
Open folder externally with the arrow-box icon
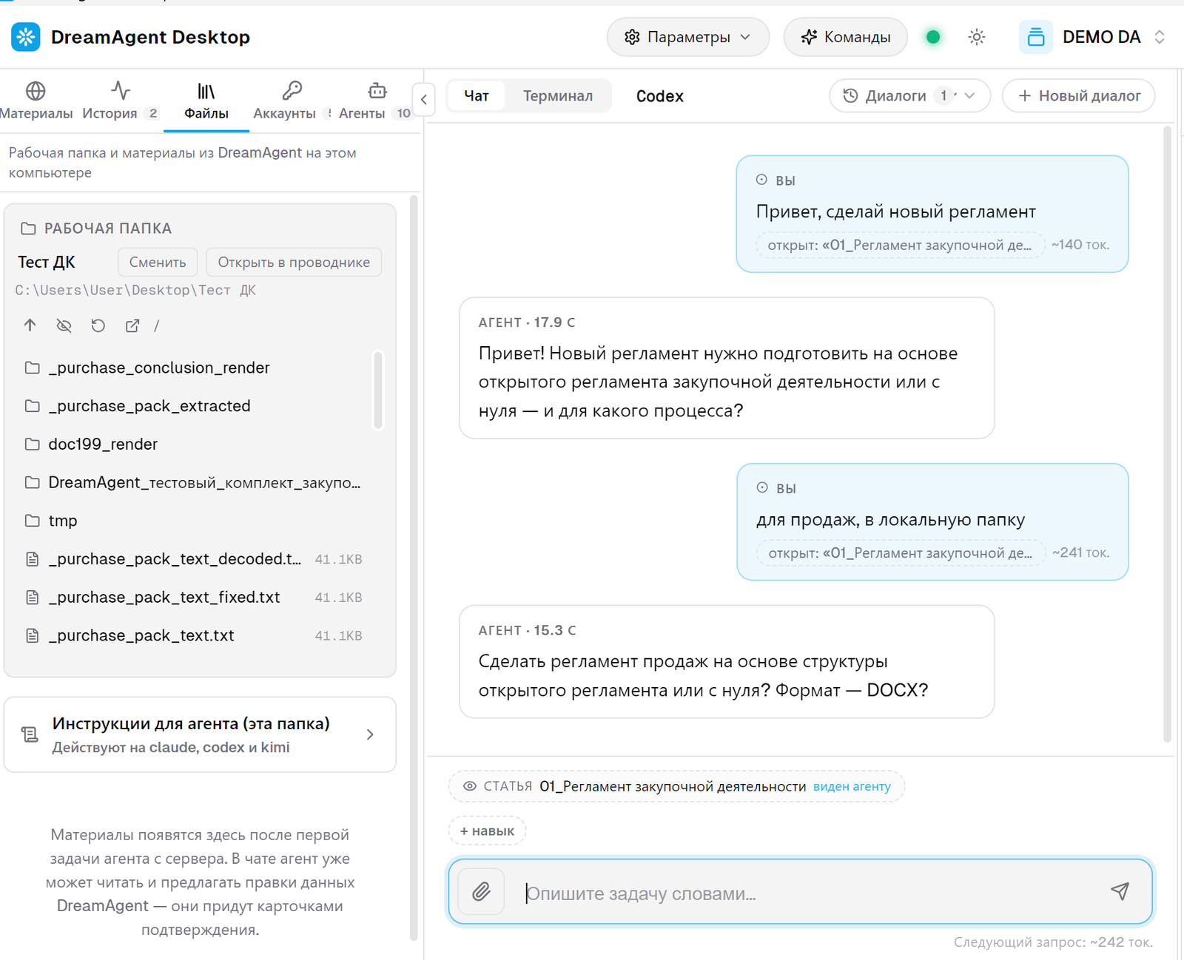132,325
